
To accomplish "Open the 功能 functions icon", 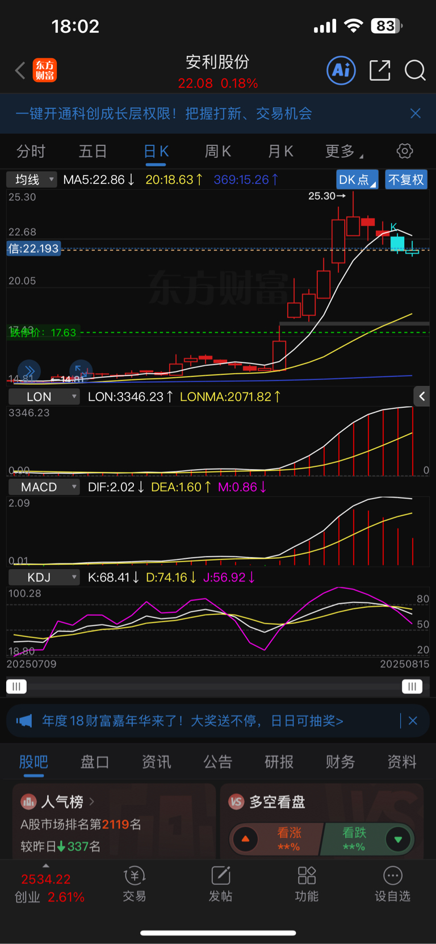I will 307,884.
